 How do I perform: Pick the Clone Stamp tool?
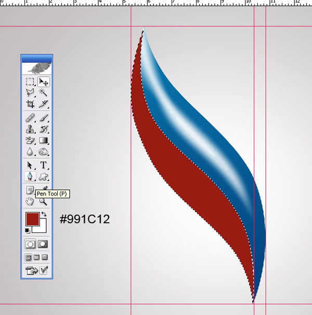pyautogui.click(x=30, y=129)
